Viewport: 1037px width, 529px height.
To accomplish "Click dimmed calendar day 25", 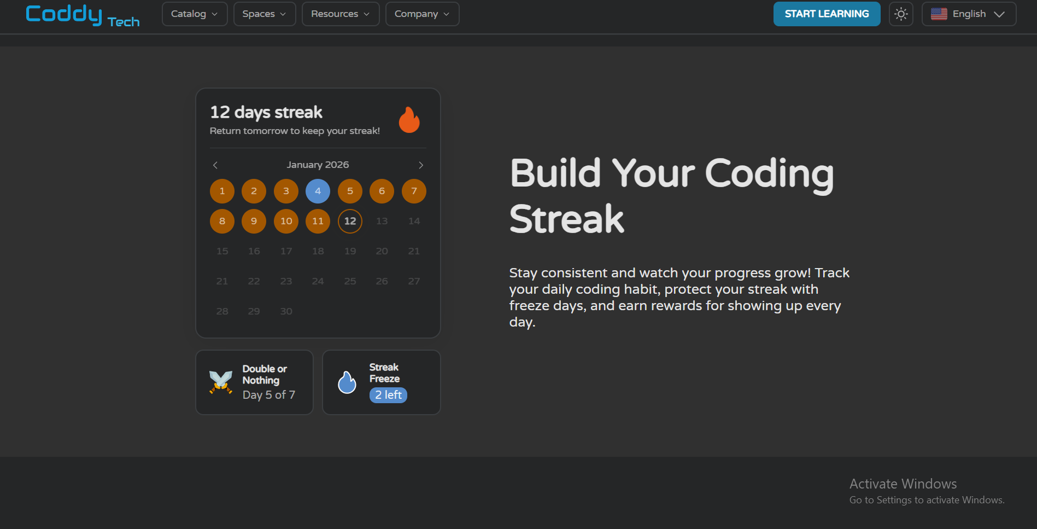I will pyautogui.click(x=350, y=281).
